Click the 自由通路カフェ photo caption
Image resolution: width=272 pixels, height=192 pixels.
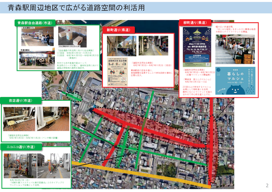click(28, 28)
